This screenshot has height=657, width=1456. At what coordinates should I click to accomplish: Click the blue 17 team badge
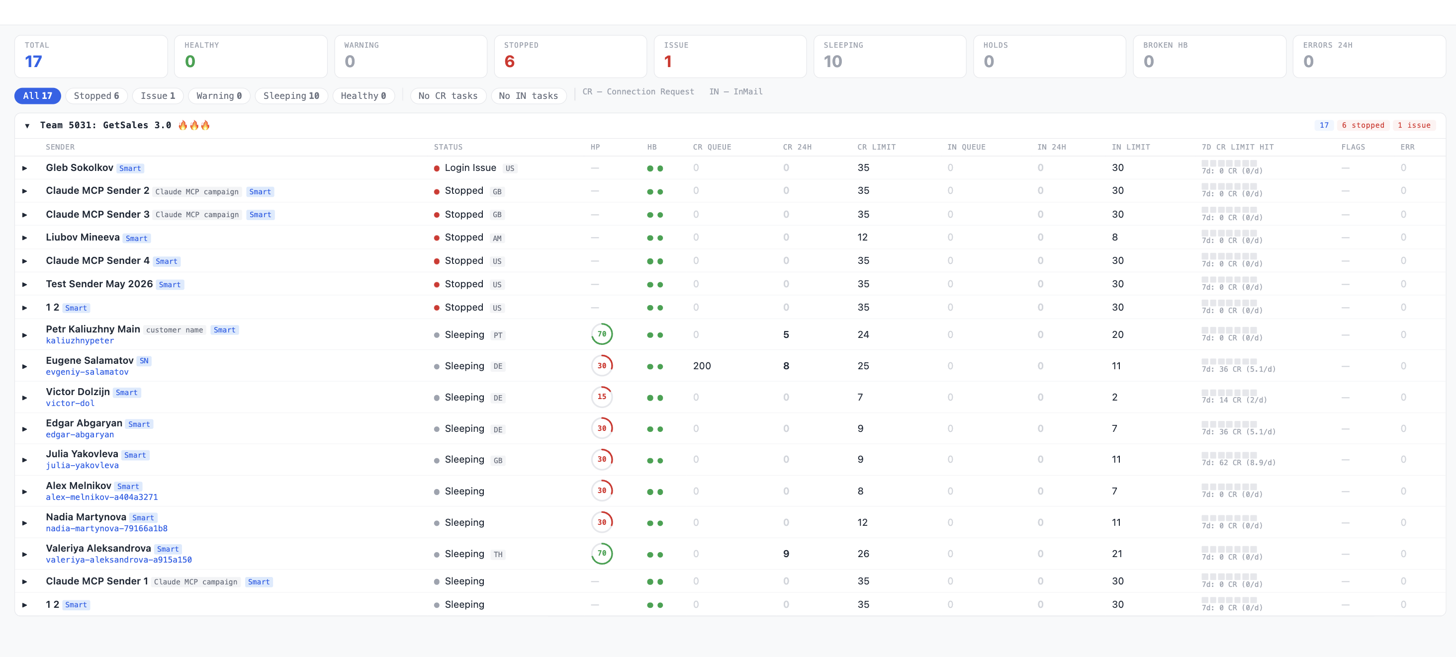click(1324, 125)
